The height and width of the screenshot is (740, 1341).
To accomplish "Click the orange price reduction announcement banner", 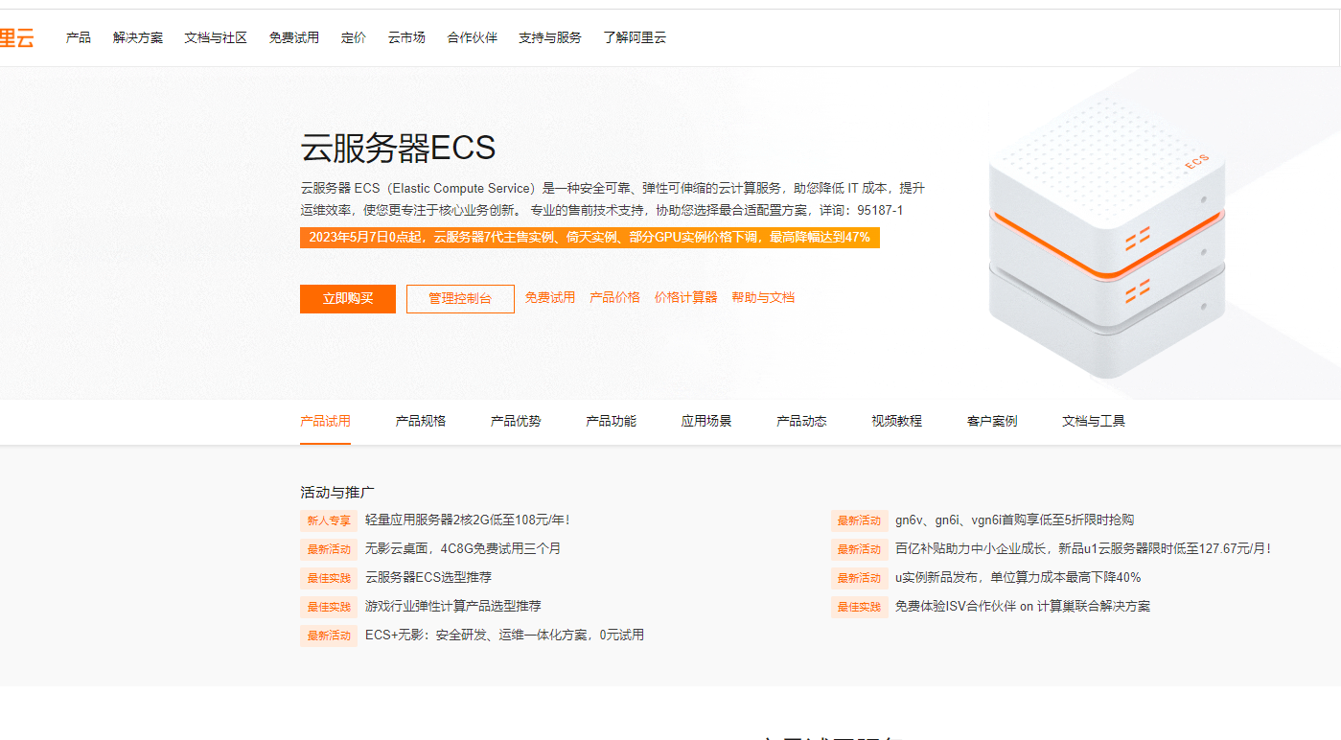I will pyautogui.click(x=590, y=238).
